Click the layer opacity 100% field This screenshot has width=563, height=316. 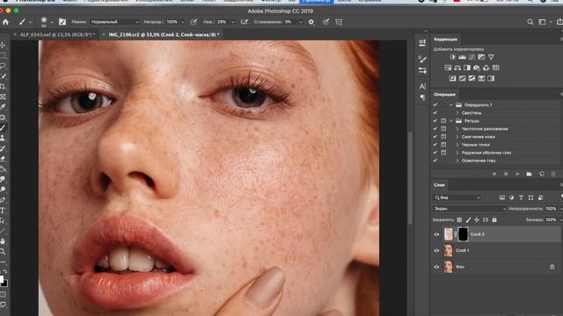point(552,209)
